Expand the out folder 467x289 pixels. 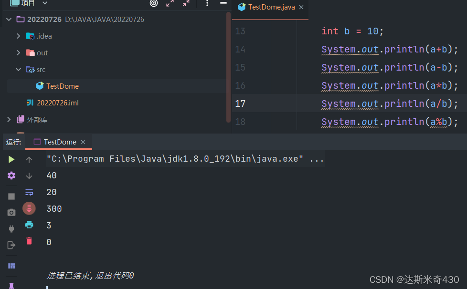point(19,52)
